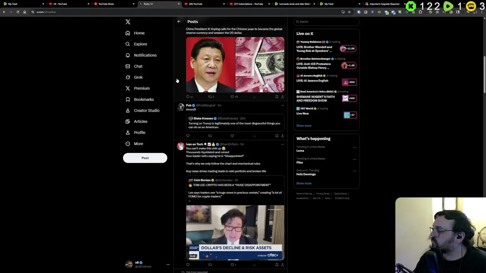This screenshot has height=273, width=486.
Task: Open more options on Ivan on Tech's post
Action: pos(282,144)
